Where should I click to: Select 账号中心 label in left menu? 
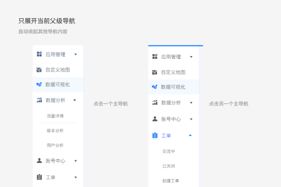pyautogui.click(x=55, y=161)
